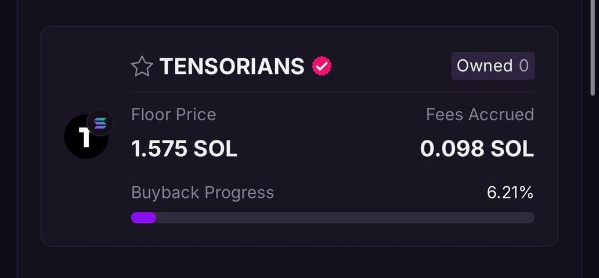Click the purple filled progress segment

point(143,218)
